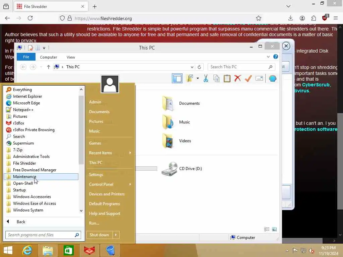Click Search This PC field

click(241, 67)
